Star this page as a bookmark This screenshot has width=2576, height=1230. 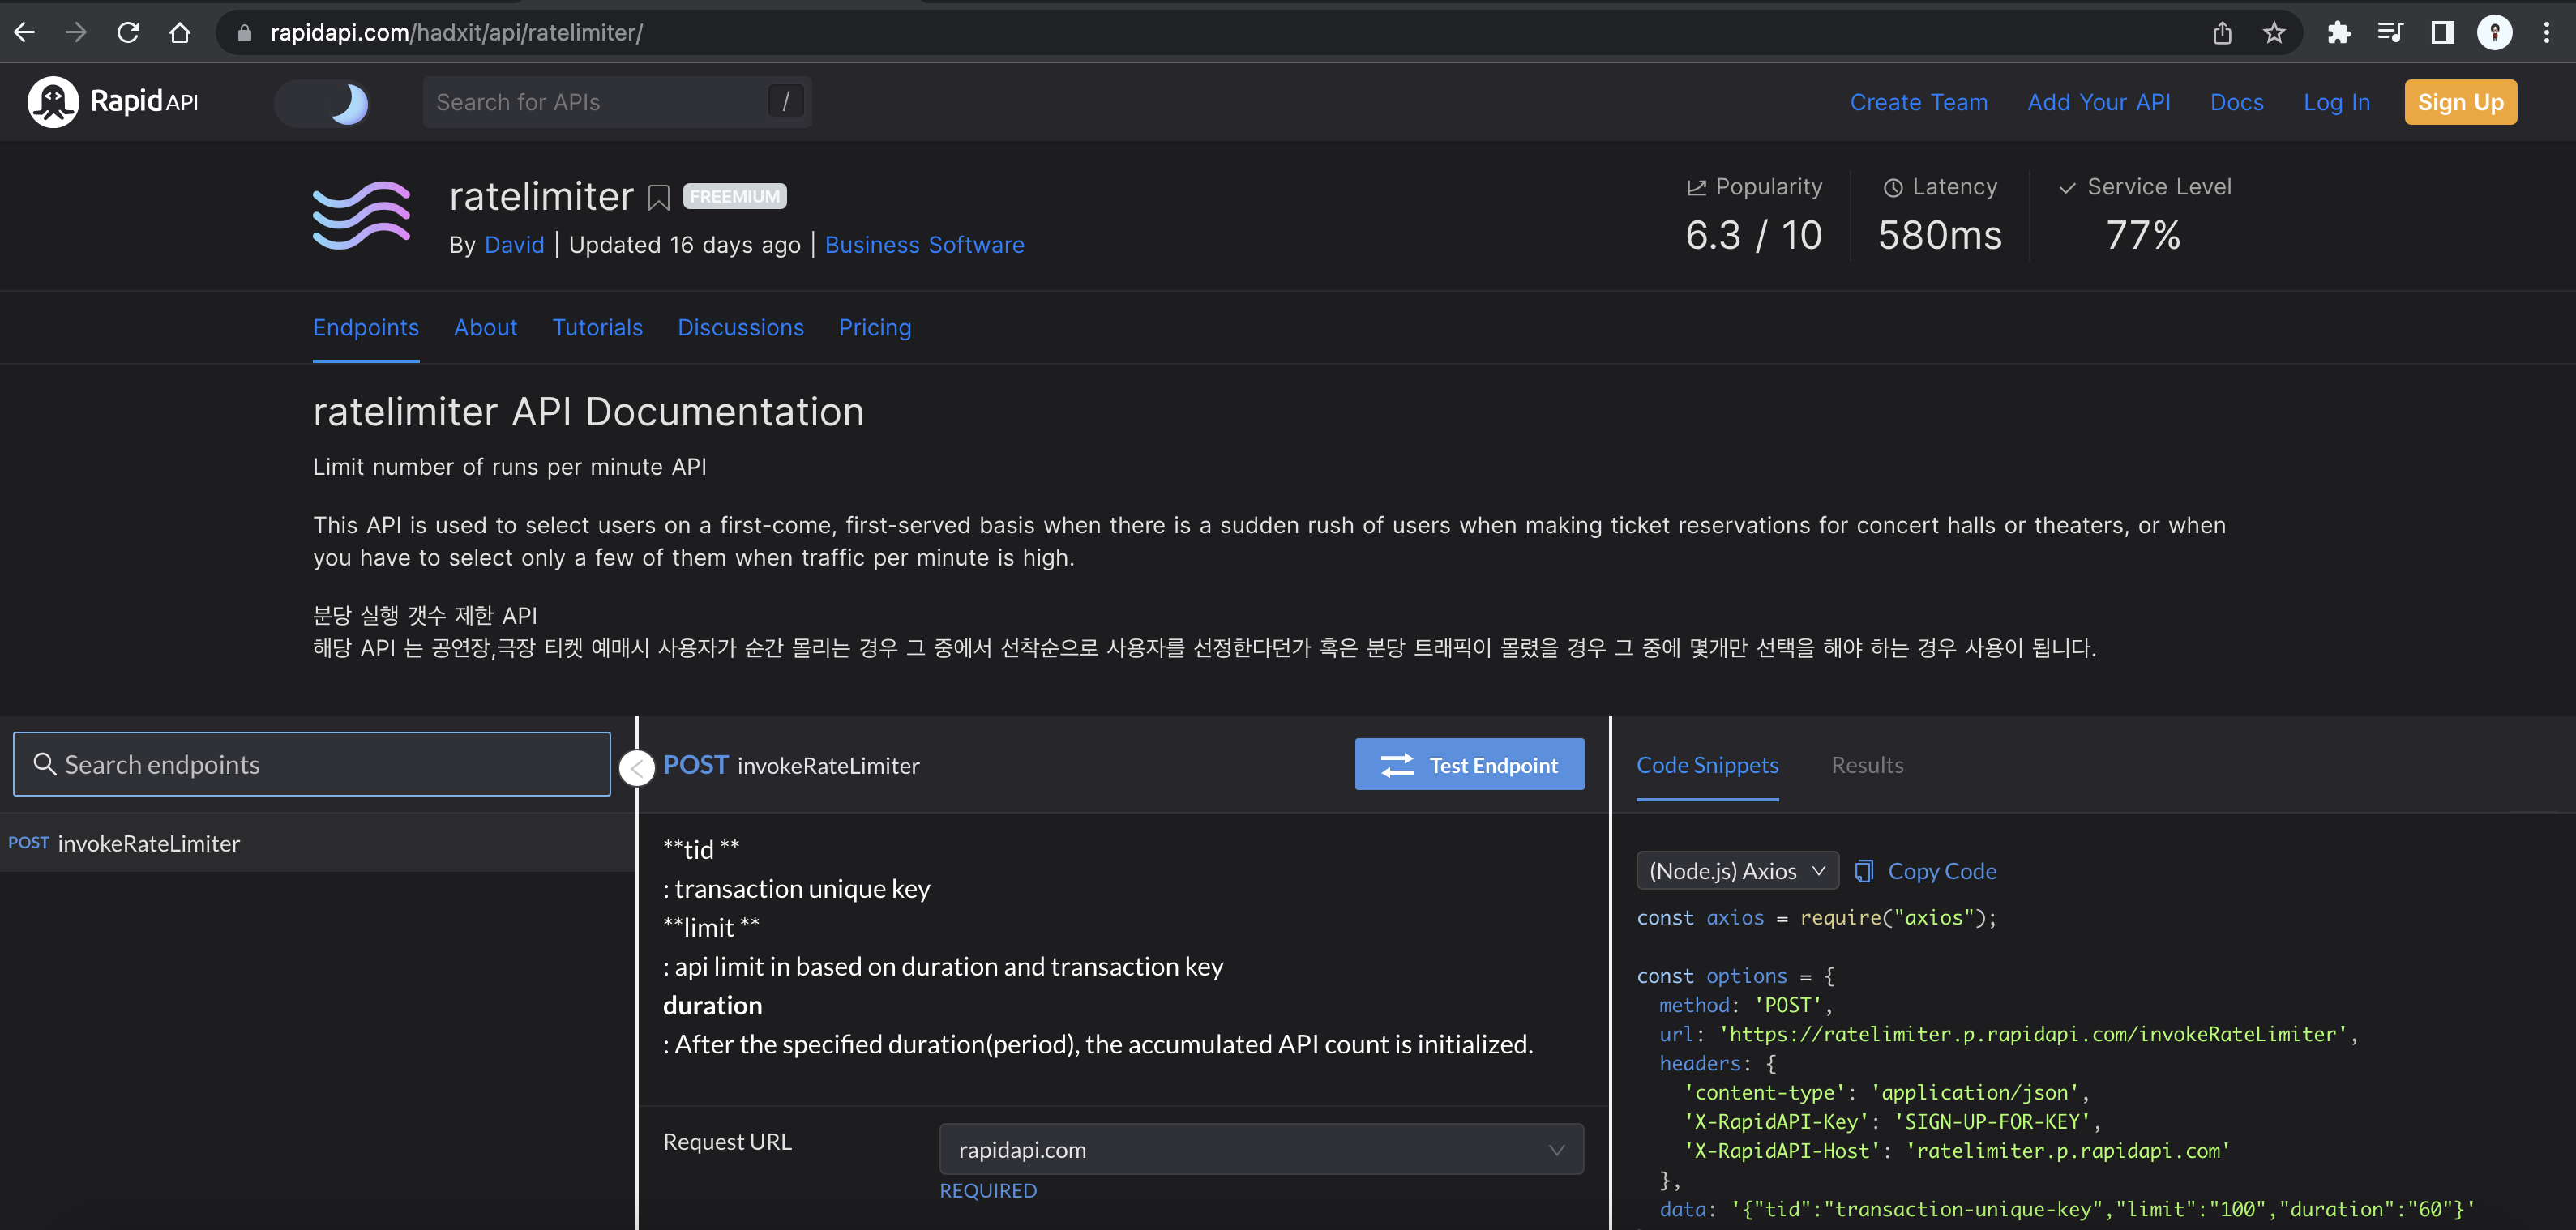coord(2274,33)
